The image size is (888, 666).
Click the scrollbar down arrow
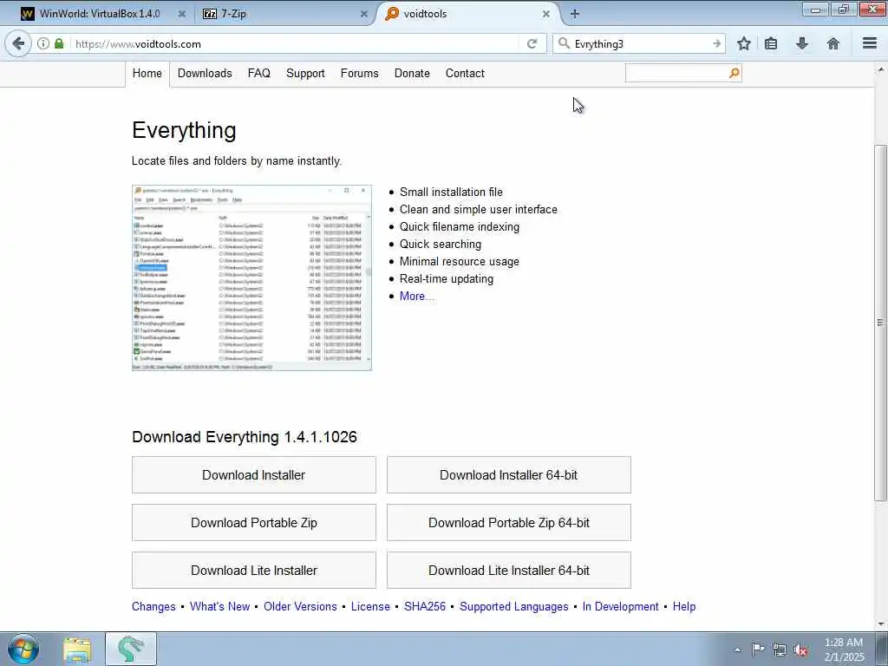[880, 624]
